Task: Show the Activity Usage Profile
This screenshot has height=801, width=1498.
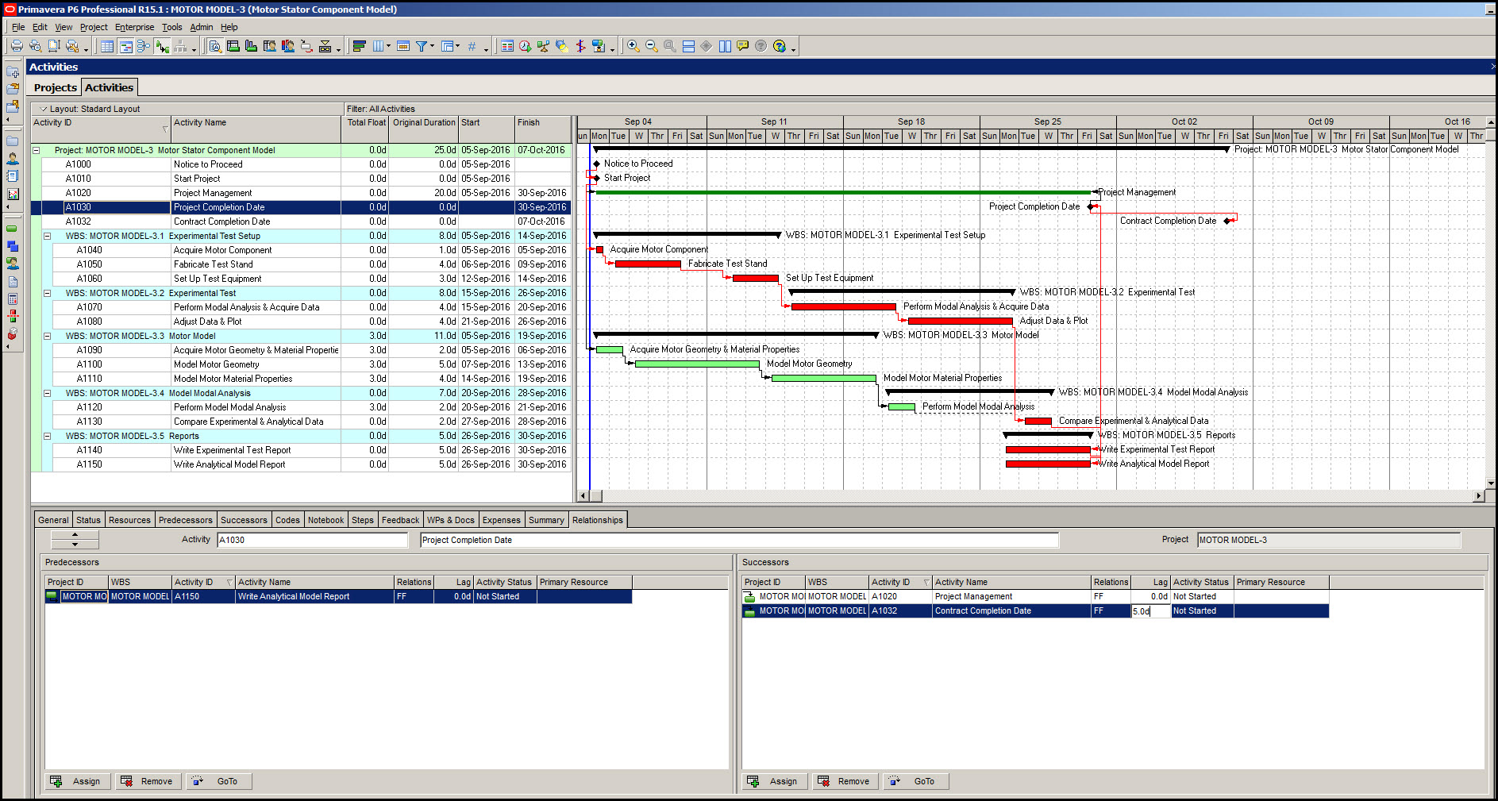Action: pyautogui.click(x=252, y=46)
